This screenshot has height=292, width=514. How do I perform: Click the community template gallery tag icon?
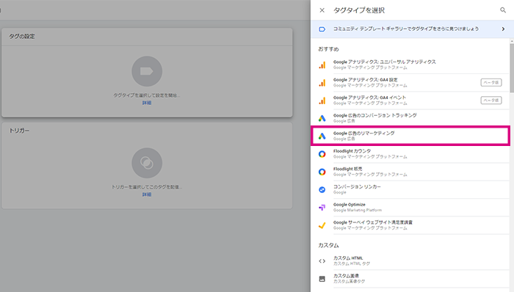click(322, 29)
